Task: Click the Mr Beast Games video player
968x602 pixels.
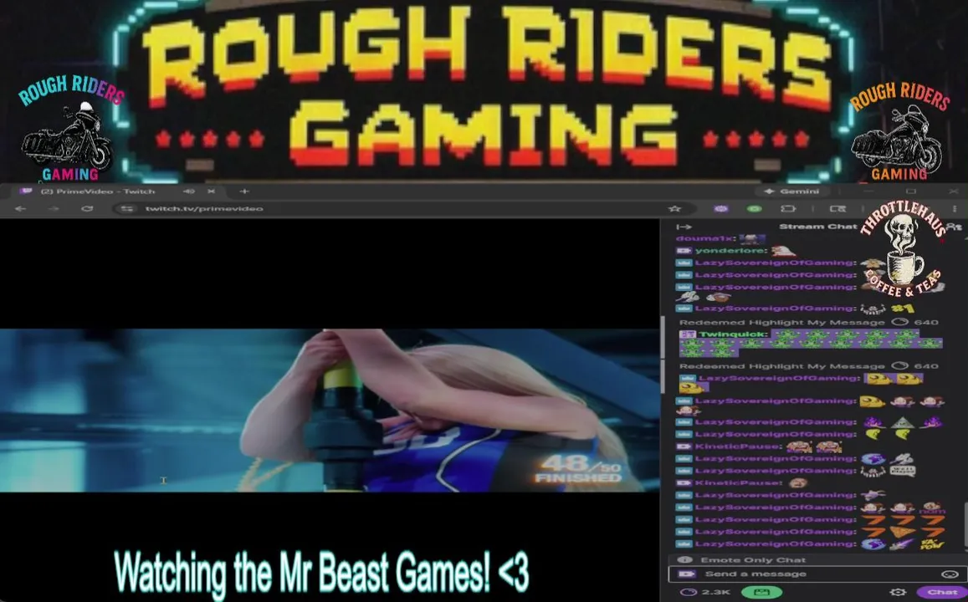Action: (x=330, y=411)
